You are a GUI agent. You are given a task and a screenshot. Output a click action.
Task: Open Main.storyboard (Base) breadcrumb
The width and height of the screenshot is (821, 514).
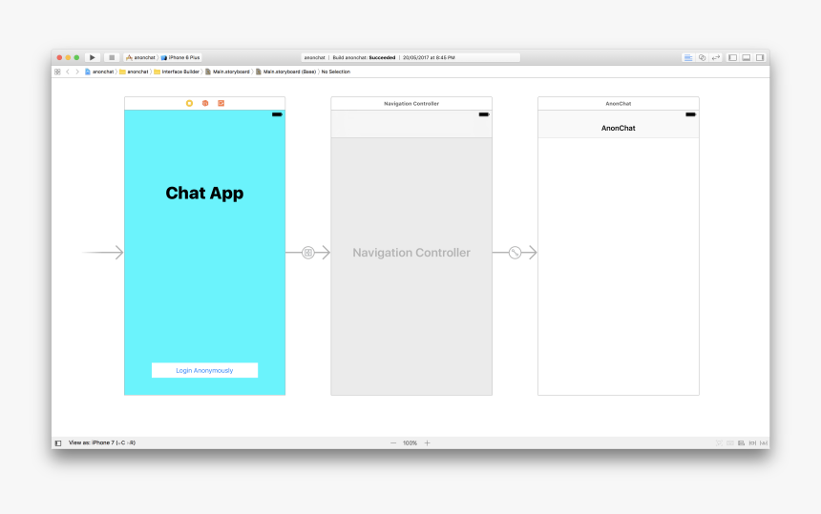285,72
